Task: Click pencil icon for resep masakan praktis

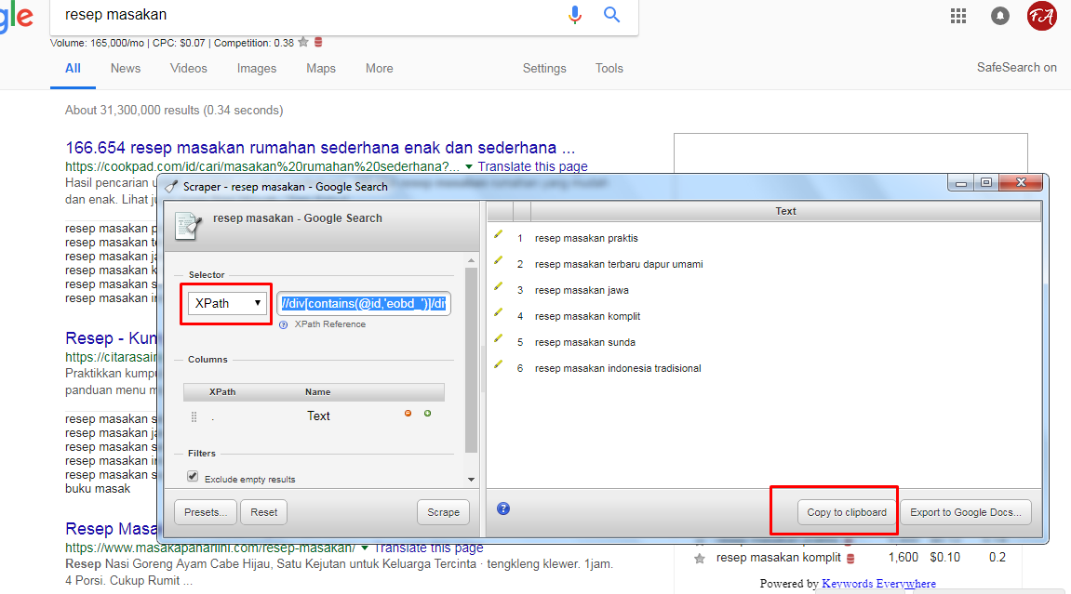Action: pos(499,235)
